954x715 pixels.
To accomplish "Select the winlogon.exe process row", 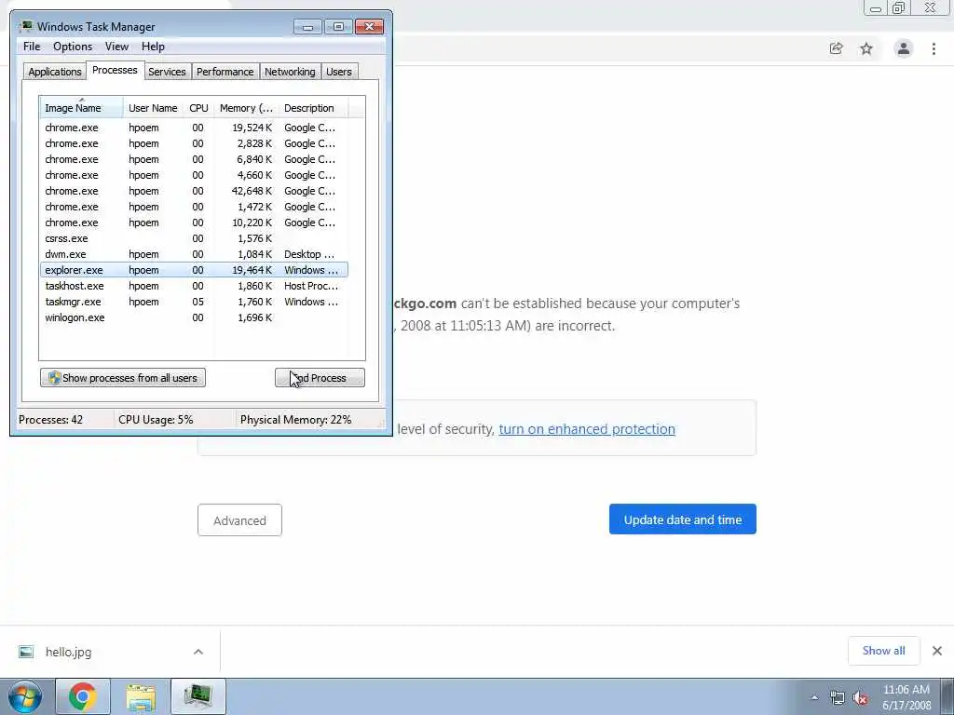I will [194, 317].
